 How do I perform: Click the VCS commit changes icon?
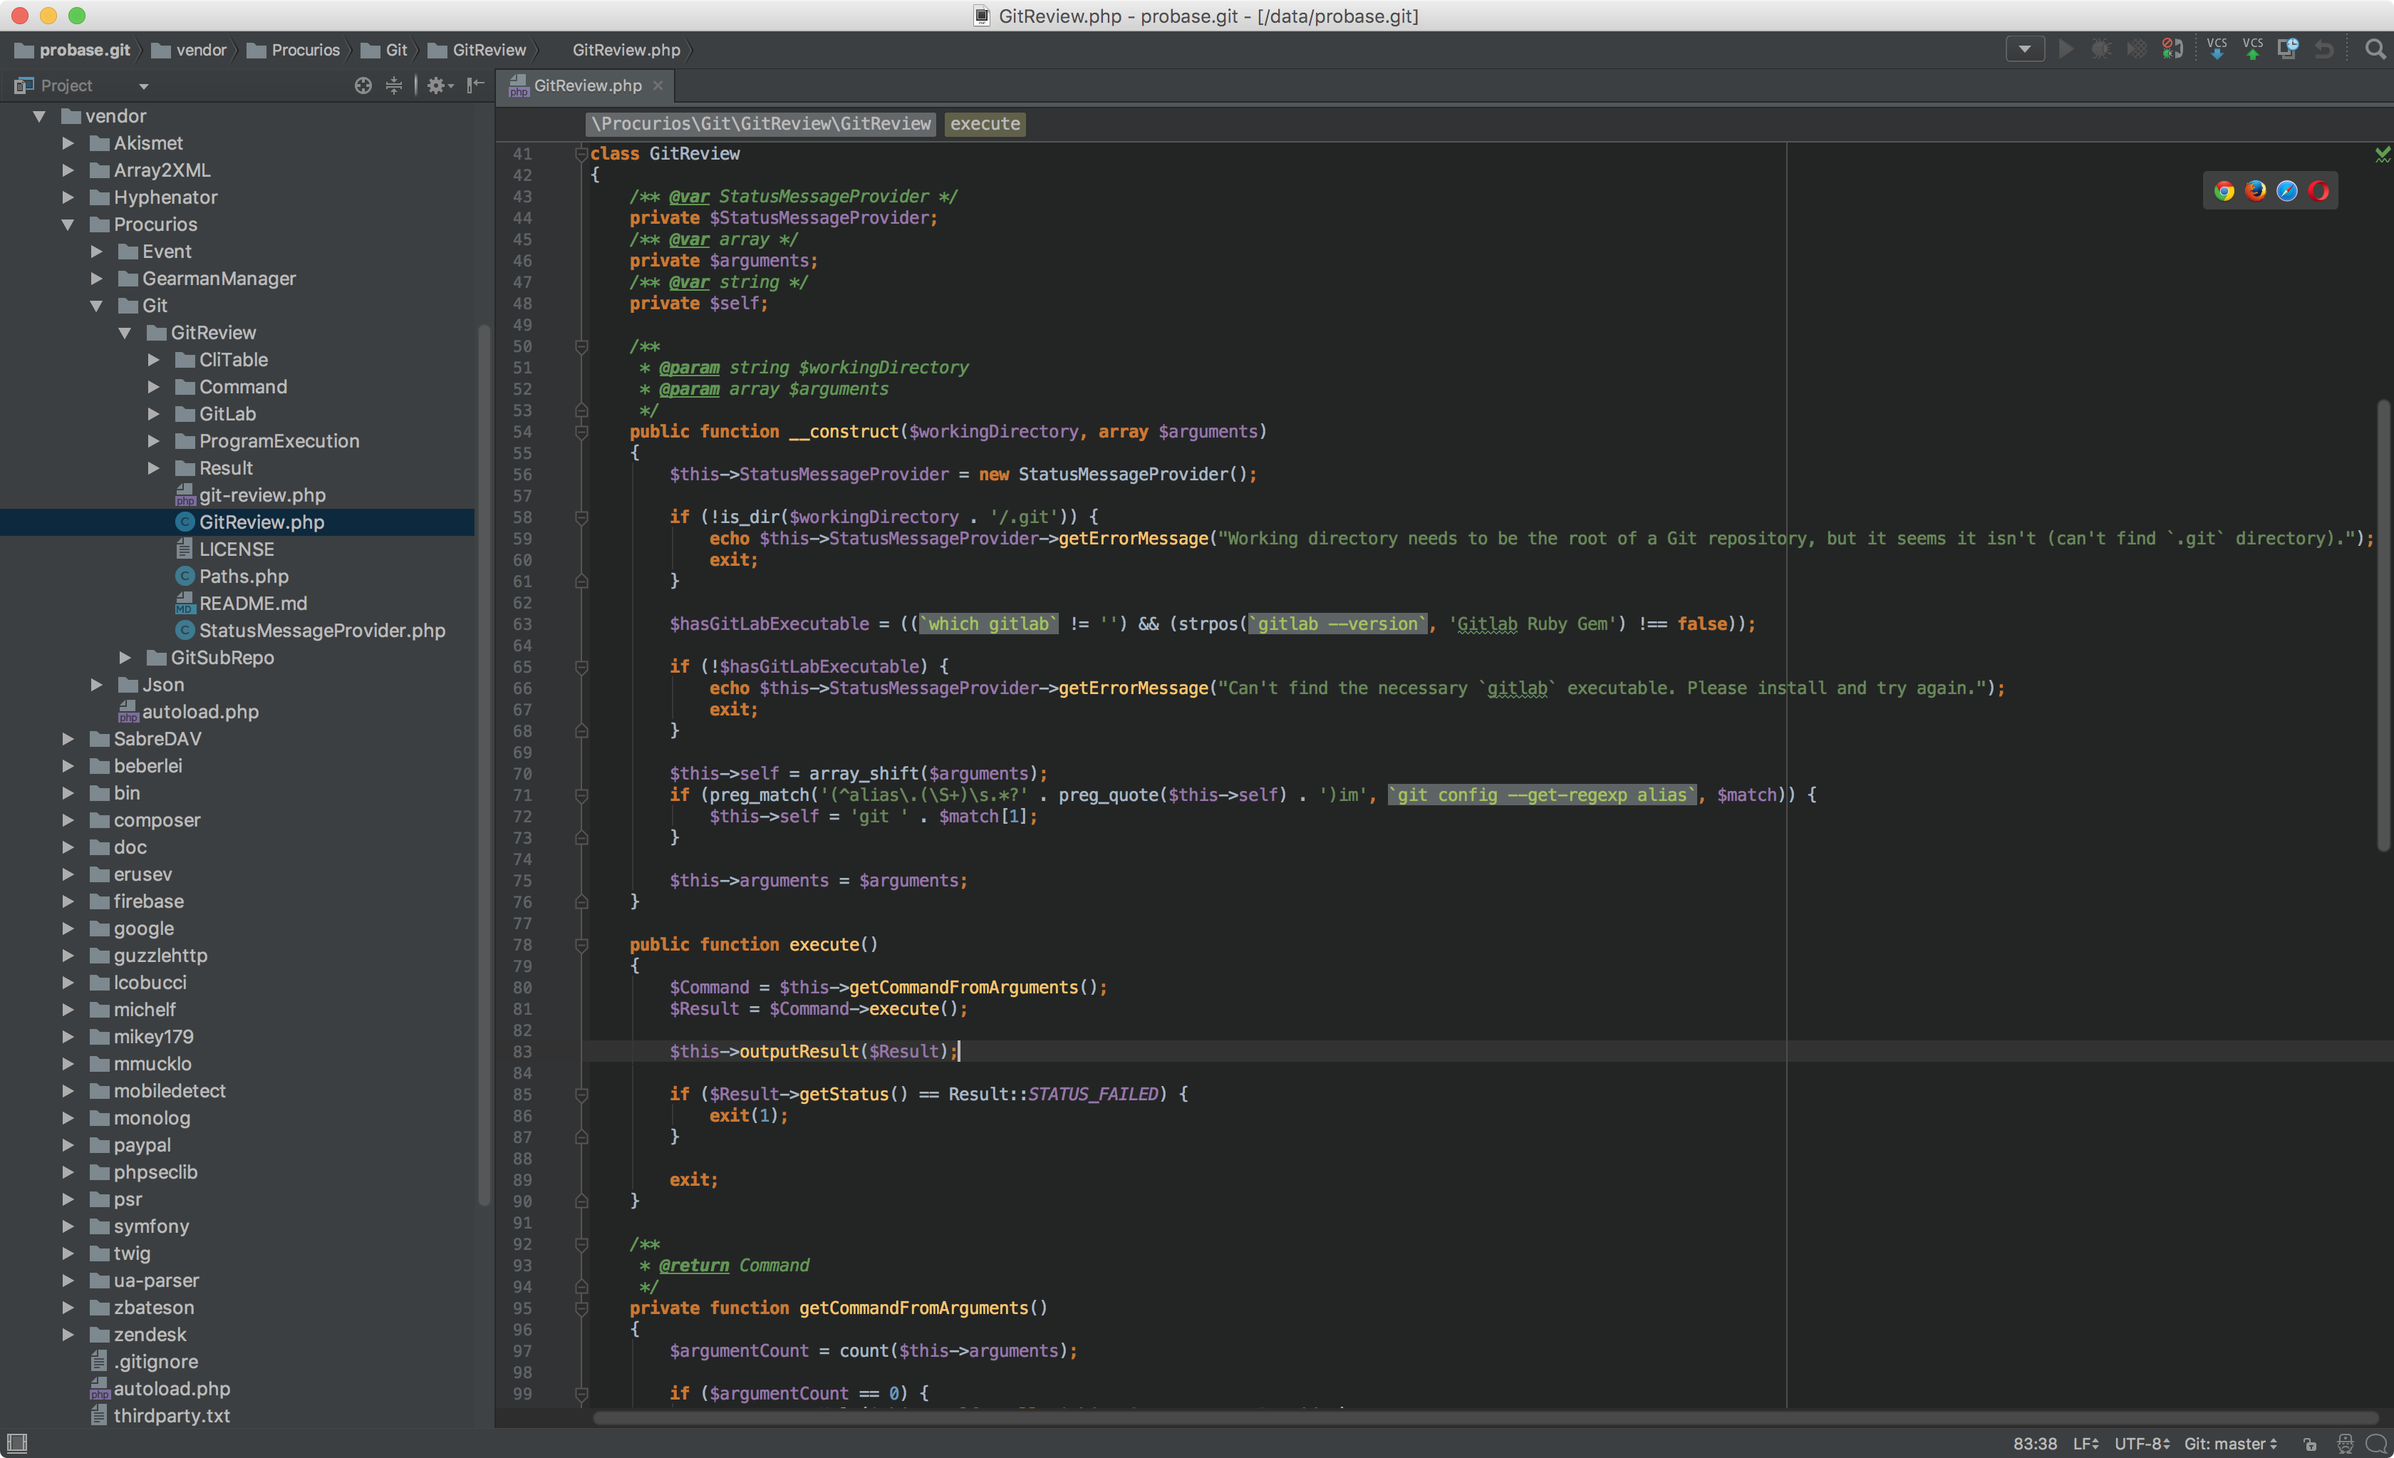click(2252, 48)
